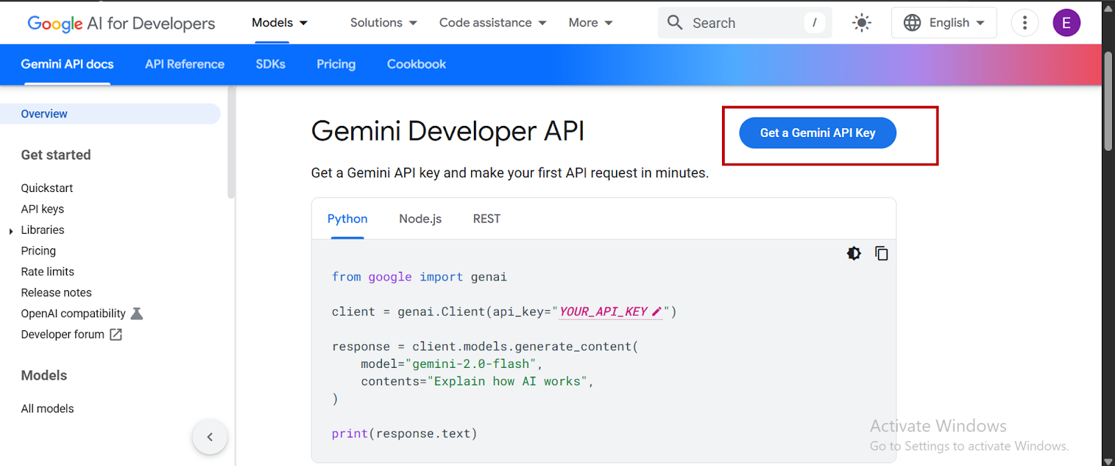Open the Developer forum link

click(63, 335)
